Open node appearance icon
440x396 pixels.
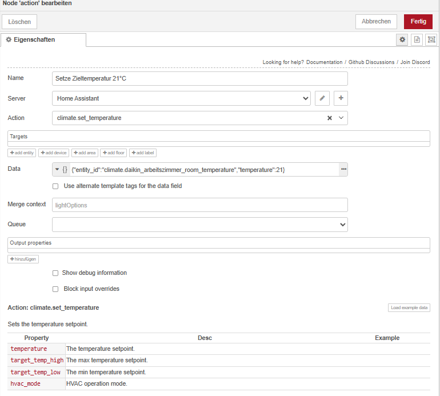(x=431, y=39)
